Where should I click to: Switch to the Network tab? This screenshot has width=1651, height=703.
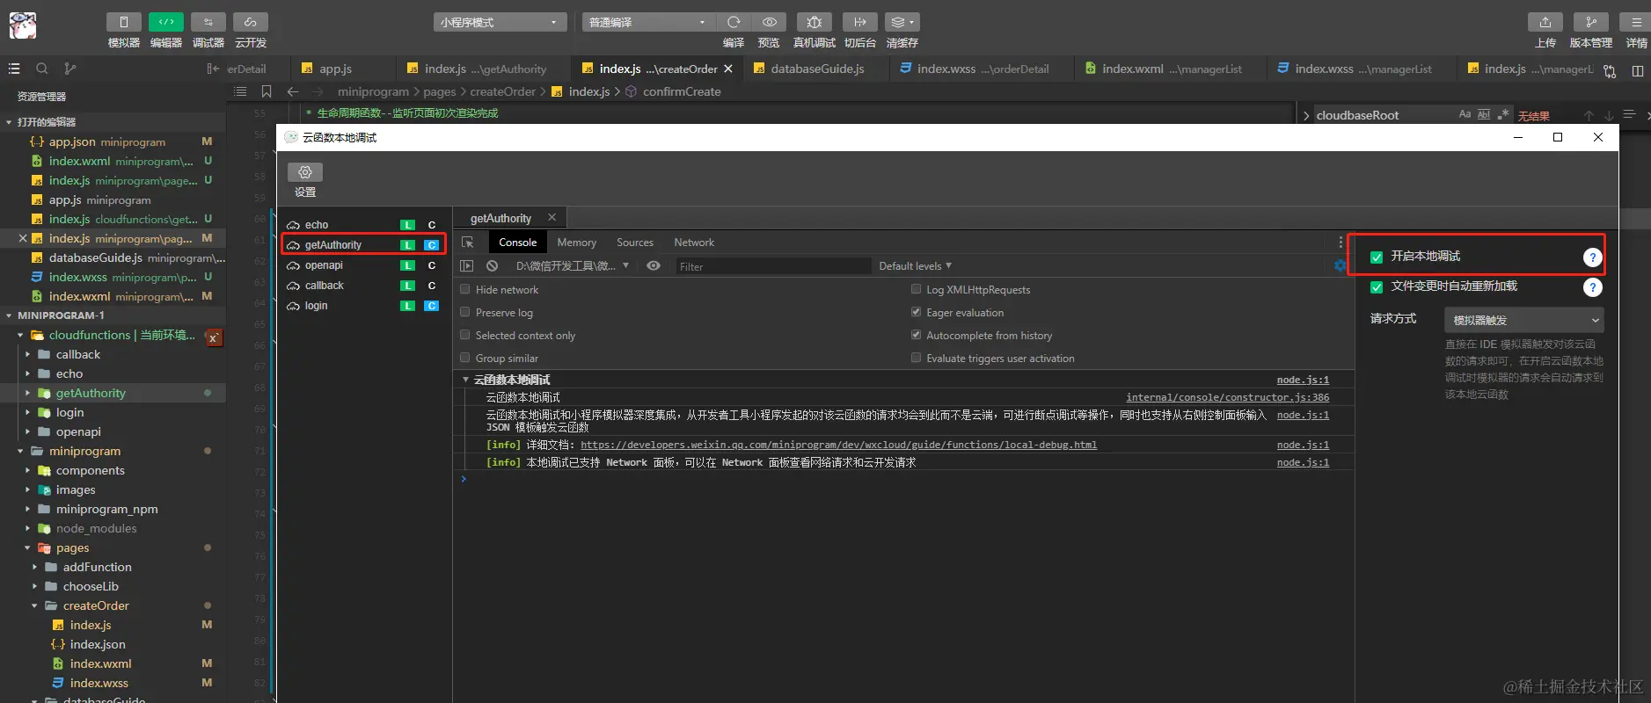point(693,243)
